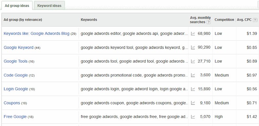
Task: Open trend chart icon for 68,980 searches
Action: [193, 33]
